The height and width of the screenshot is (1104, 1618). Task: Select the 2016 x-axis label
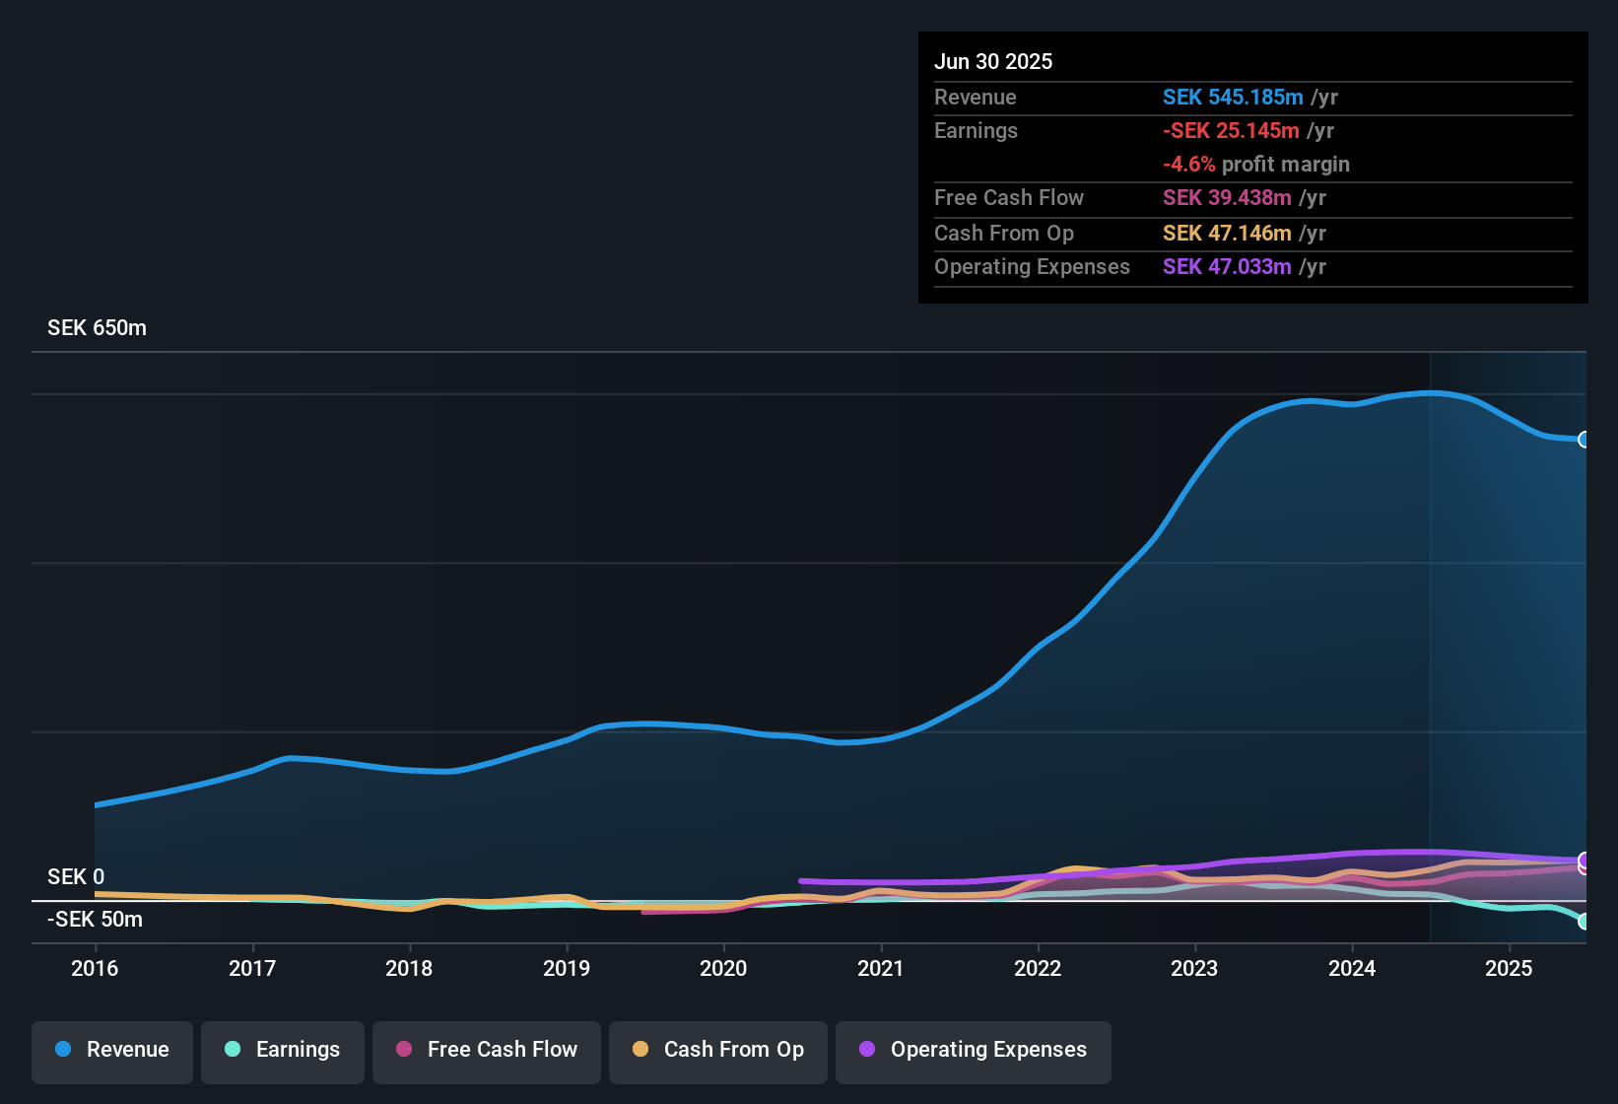[x=95, y=969]
